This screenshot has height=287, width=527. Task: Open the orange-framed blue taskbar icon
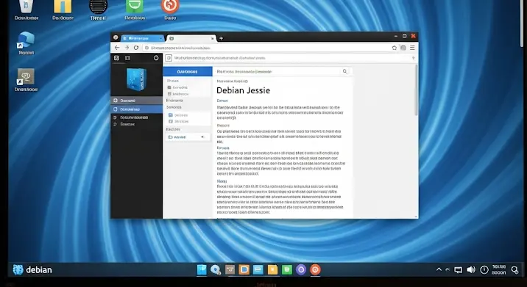click(x=244, y=269)
